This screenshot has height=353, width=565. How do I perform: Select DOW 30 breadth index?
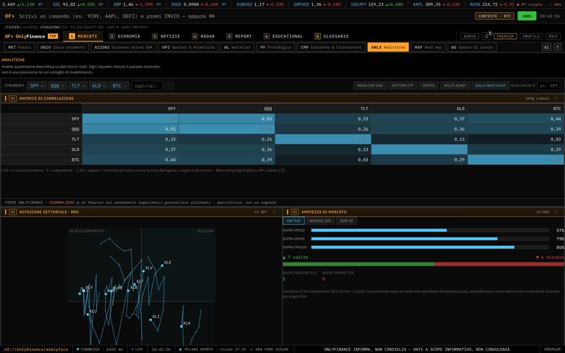[x=346, y=221]
